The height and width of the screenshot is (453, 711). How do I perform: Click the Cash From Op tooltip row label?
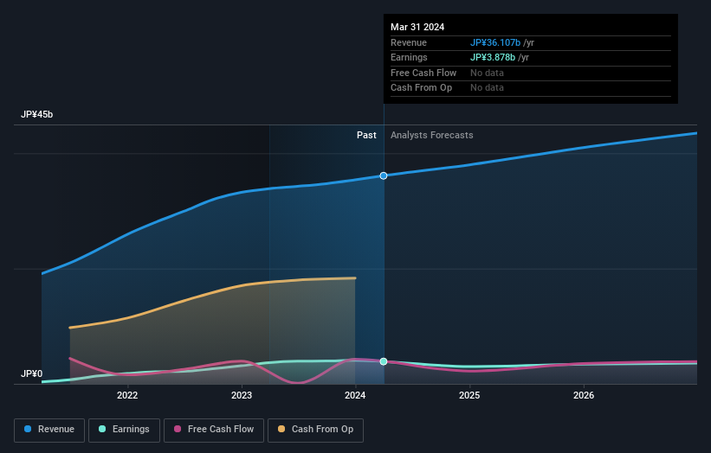tap(421, 88)
